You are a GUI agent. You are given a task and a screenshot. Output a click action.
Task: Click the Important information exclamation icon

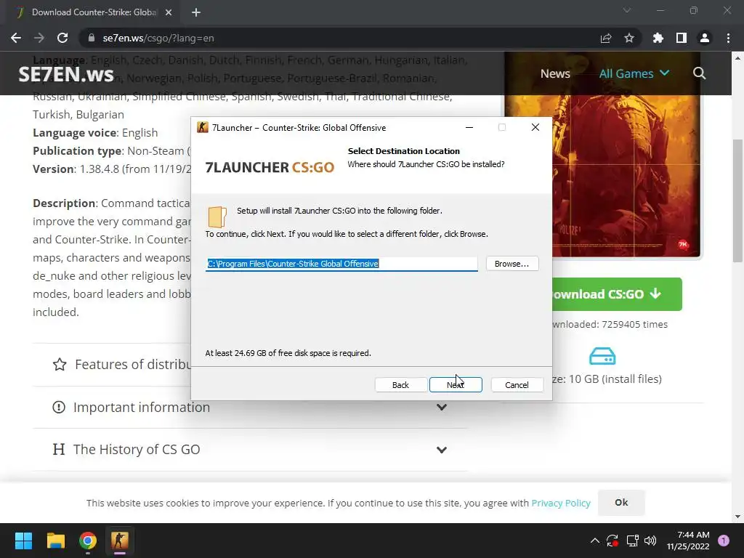pyautogui.click(x=59, y=407)
